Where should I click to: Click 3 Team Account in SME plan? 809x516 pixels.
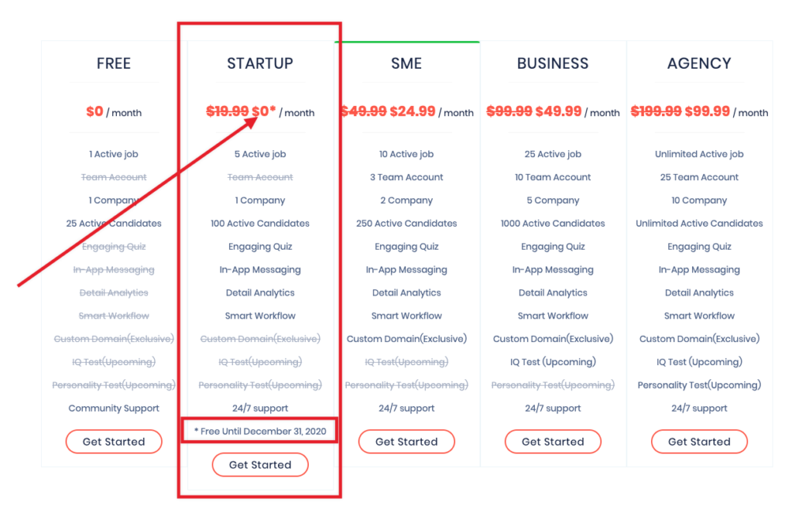(x=407, y=177)
